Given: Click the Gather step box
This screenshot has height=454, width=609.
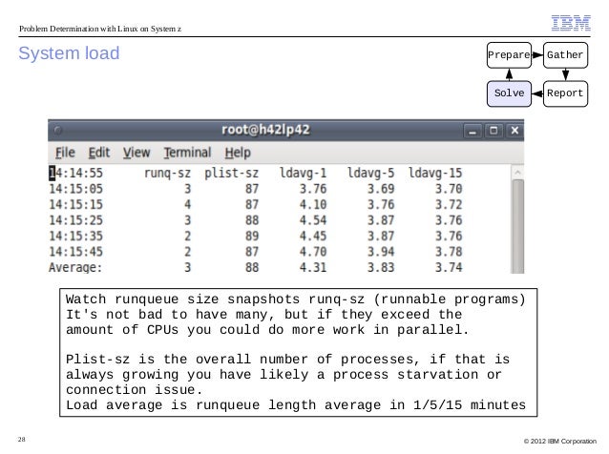Looking at the screenshot, I should [565, 55].
